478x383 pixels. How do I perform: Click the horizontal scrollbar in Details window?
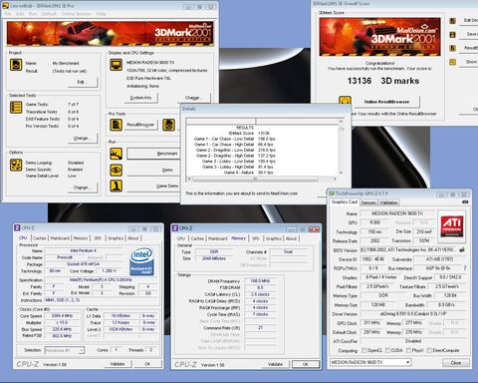click(x=255, y=179)
